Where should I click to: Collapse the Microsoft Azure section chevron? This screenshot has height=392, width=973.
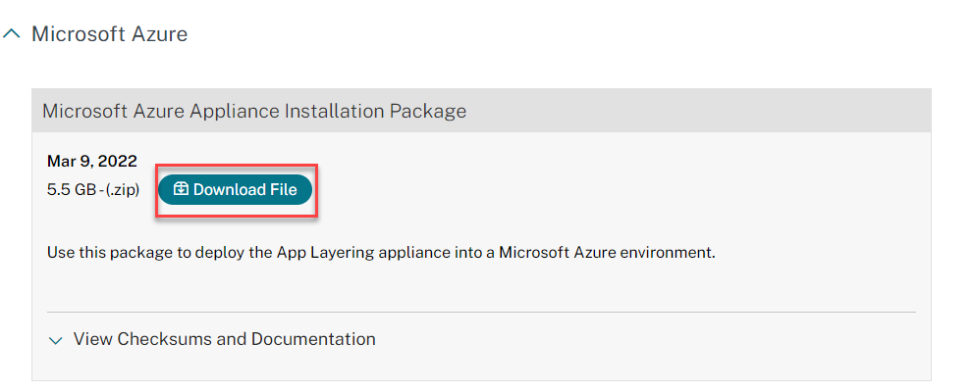[12, 34]
